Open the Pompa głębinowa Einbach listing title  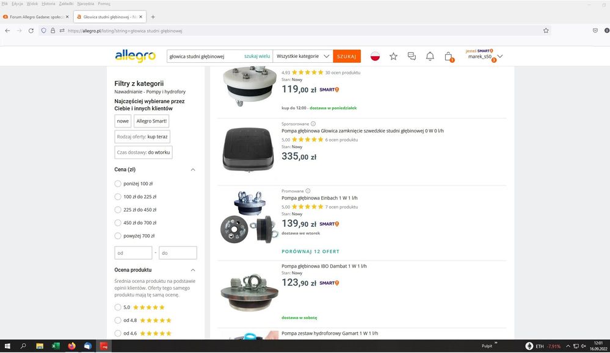pos(319,198)
